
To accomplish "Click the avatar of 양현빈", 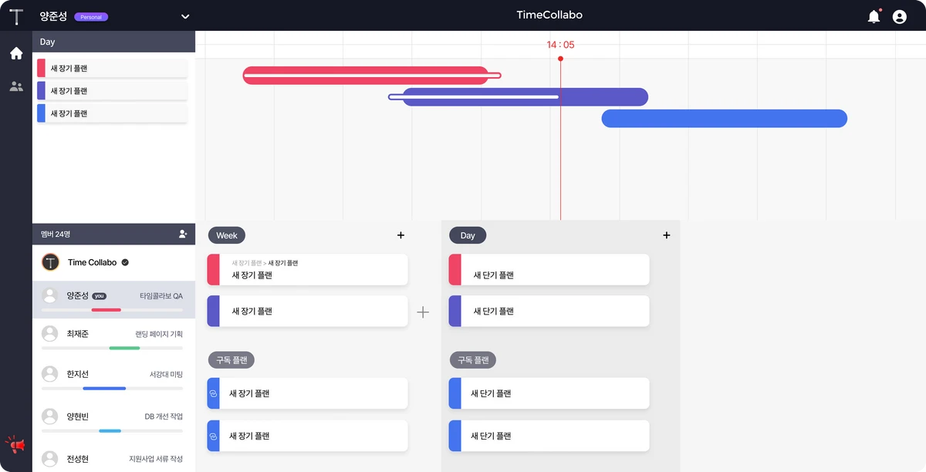I will [x=50, y=416].
